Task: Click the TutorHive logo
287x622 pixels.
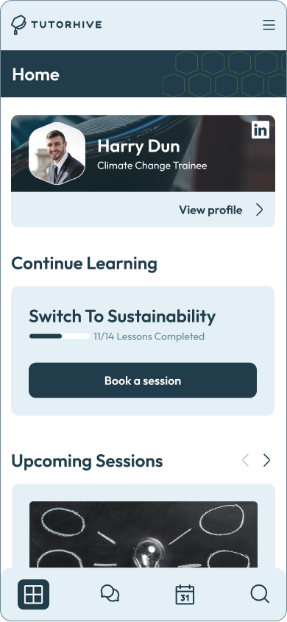Action: 56,24
